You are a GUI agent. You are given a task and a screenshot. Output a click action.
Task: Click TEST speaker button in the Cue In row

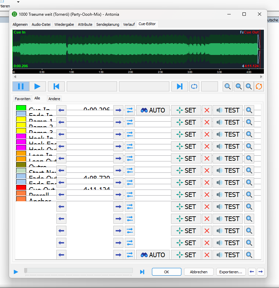228,110
